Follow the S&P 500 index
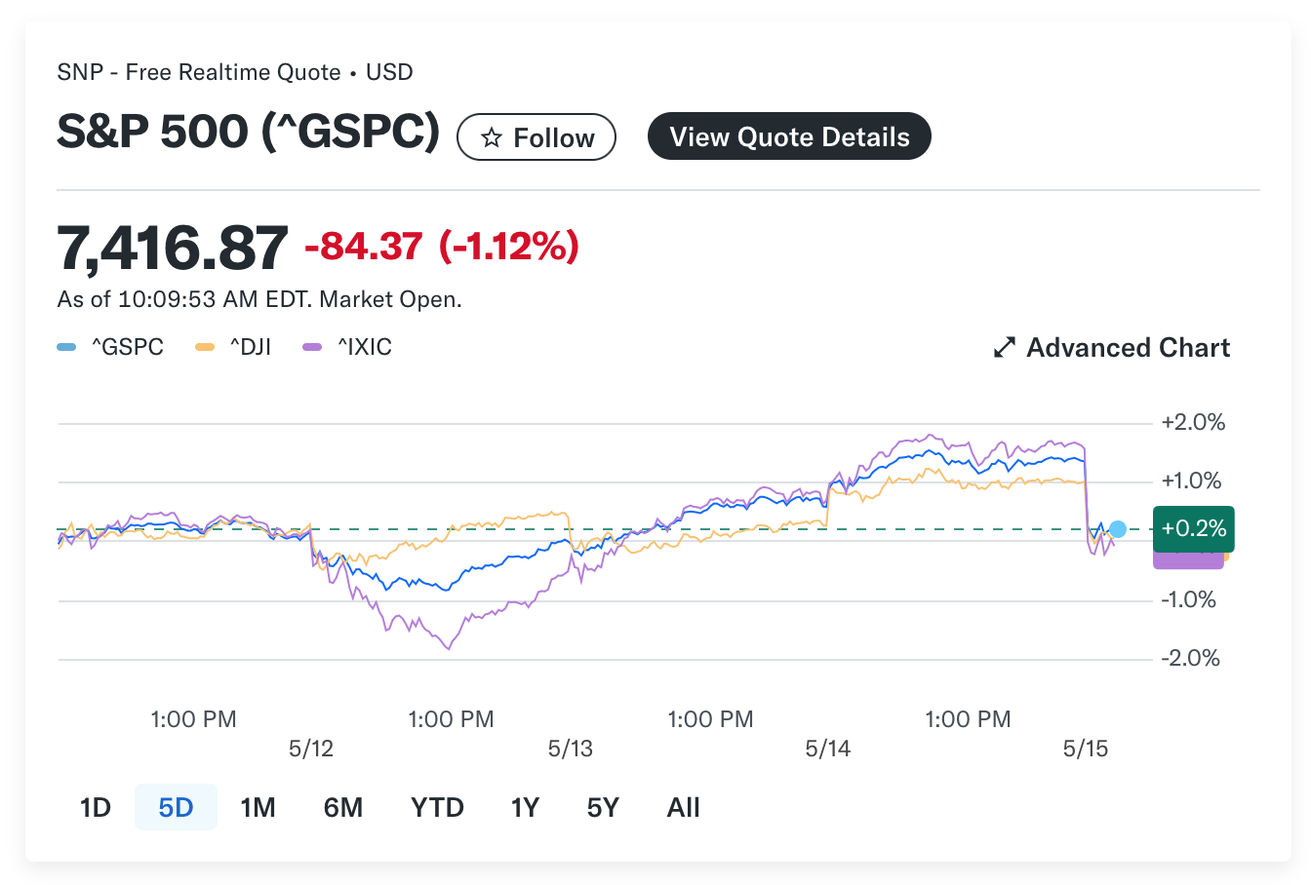Screen dimensions: 1311x885 (x=536, y=137)
